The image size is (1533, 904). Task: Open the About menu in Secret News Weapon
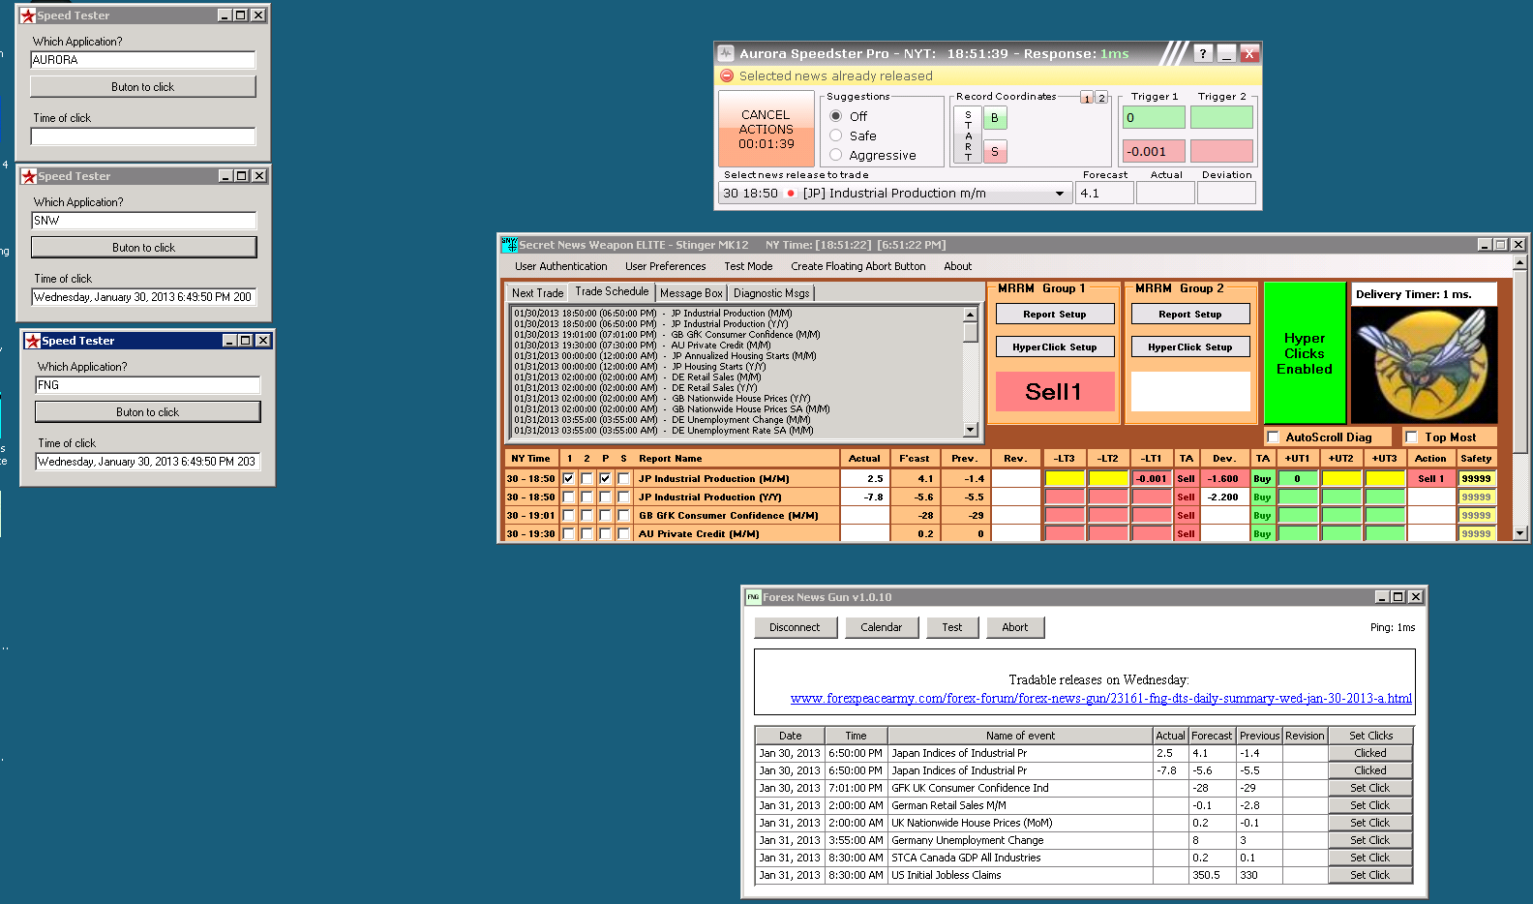coord(958,266)
